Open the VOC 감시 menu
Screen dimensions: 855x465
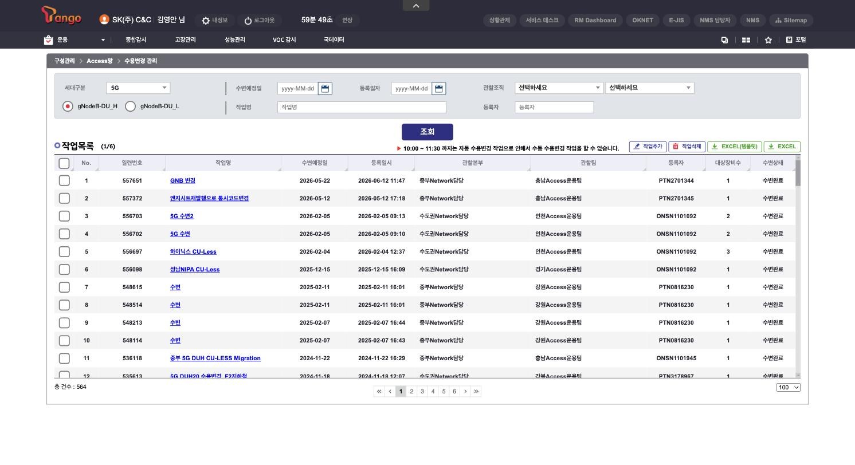click(x=284, y=40)
